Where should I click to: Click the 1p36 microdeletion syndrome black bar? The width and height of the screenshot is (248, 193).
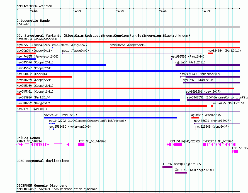tap(128, 191)
